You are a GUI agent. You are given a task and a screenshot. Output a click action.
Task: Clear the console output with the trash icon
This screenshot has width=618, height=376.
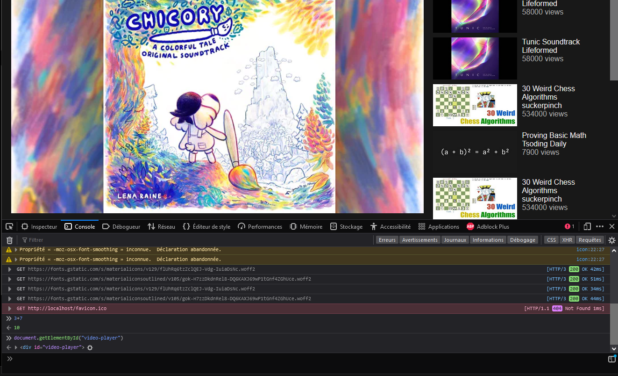[x=9, y=240]
